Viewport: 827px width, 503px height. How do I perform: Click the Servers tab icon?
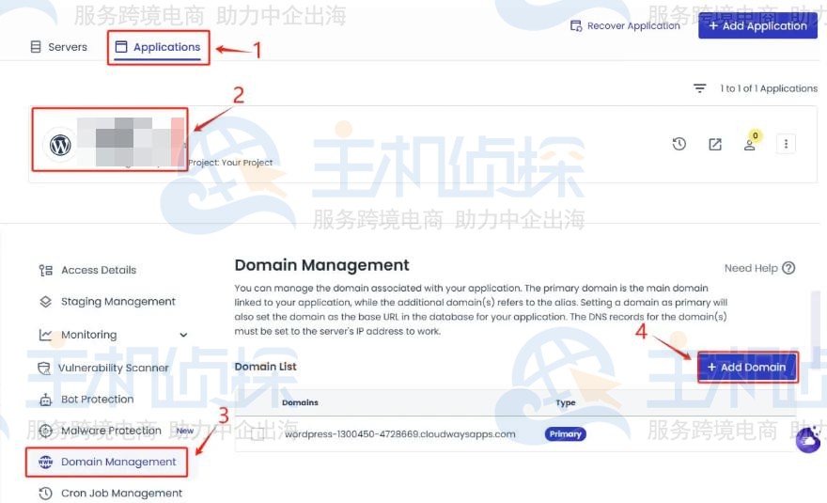tap(36, 47)
